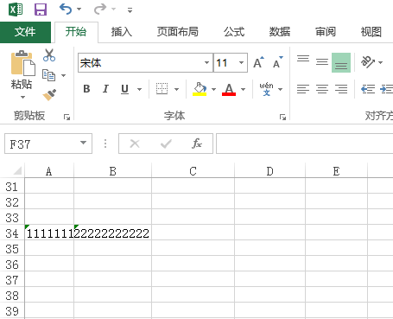Open the phonetic guide dropdown arrow
Screen dimensions: 393x319
coord(281,89)
